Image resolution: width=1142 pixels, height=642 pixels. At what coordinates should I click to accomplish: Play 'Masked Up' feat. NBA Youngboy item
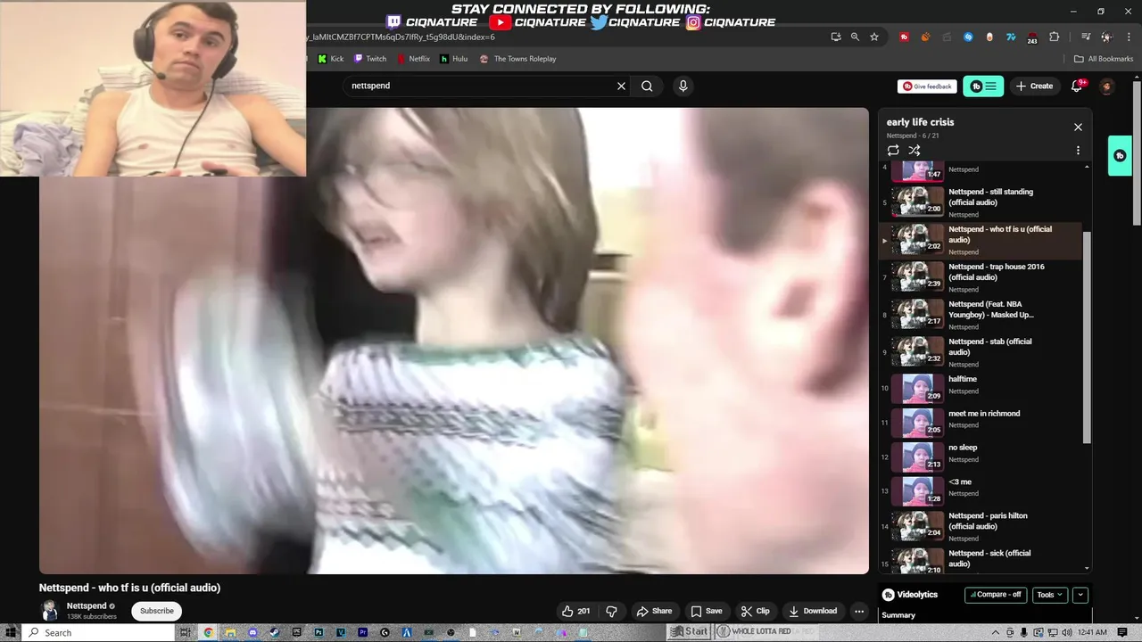click(x=980, y=315)
